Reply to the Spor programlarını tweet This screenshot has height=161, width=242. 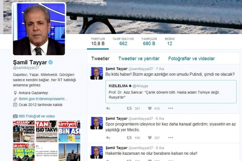[x=108, y=138]
